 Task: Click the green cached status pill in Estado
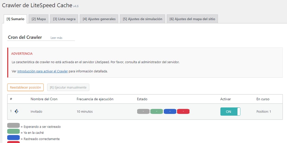coord(156,111)
